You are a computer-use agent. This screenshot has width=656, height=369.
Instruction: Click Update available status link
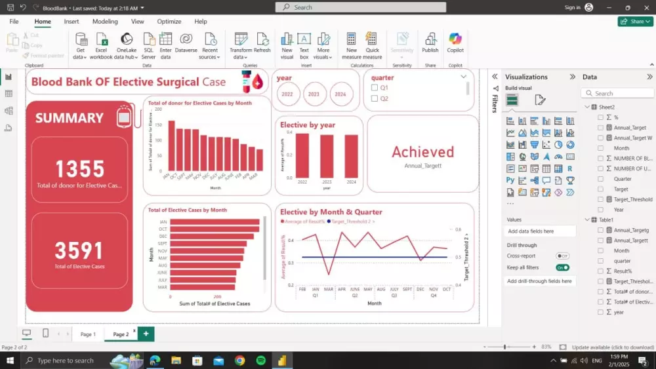(x=613, y=347)
